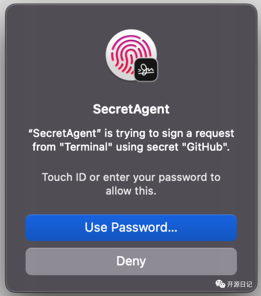This screenshot has width=261, height=296.
Task: Deny the signing request
Action: [x=131, y=261]
